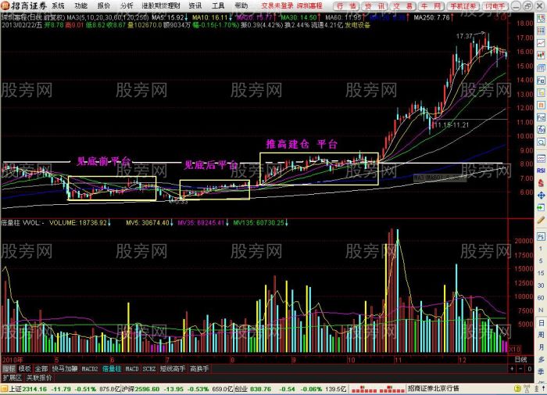Select the 日 daily period
This screenshot has width=547, height=395.
point(541,323)
